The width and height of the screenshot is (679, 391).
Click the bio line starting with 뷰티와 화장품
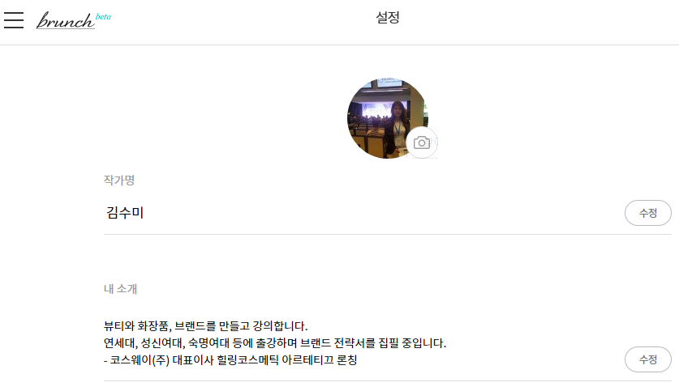click(x=206, y=325)
